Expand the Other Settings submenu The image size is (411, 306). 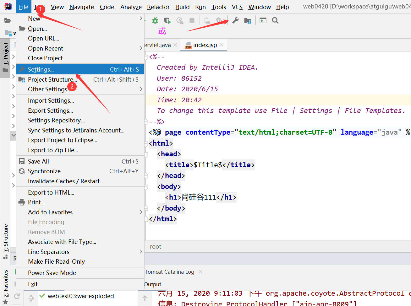click(80, 89)
